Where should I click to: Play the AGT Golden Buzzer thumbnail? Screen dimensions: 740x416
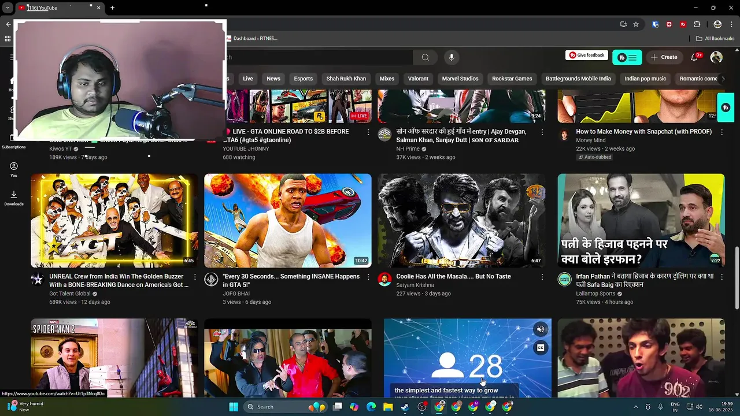pos(114,220)
